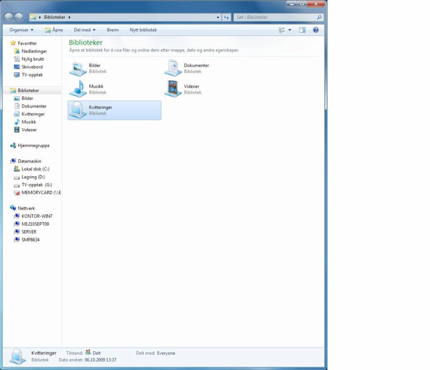Open the Bilder library icon

[x=78, y=68]
